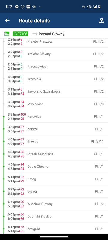
Task: Select the Katowice stop row
Action: pos(56,116)
